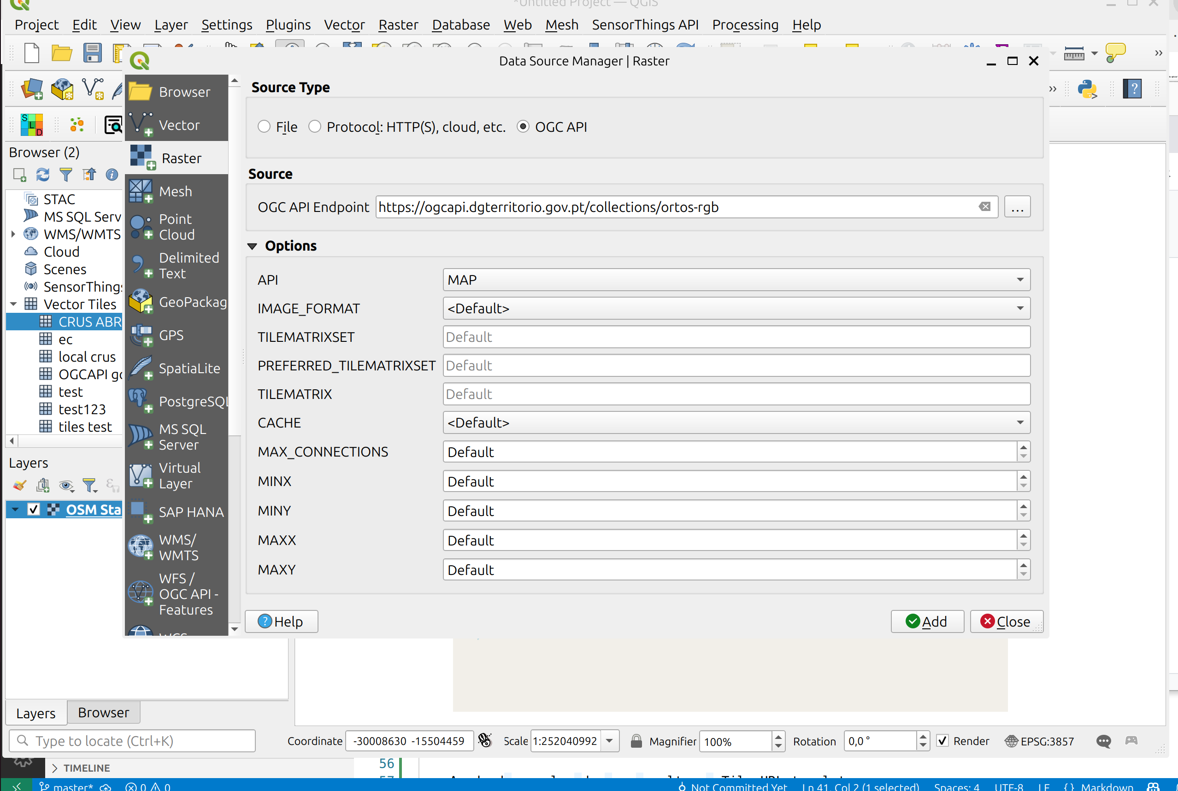Viewport: 1178px width, 791px height.
Task: Click map tips speech bubble icon
Action: coord(1115,53)
